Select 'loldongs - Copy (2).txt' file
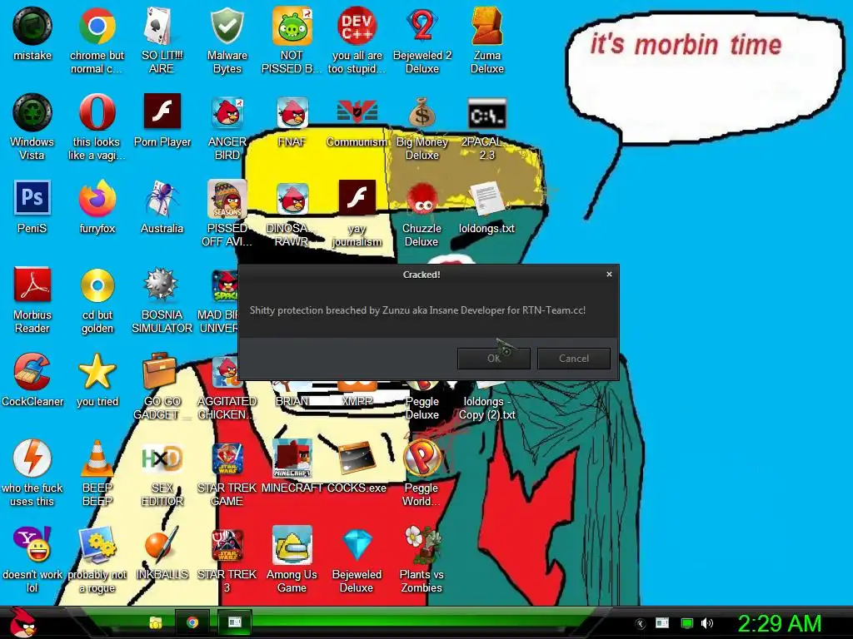This screenshot has width=853, height=639. [x=486, y=408]
